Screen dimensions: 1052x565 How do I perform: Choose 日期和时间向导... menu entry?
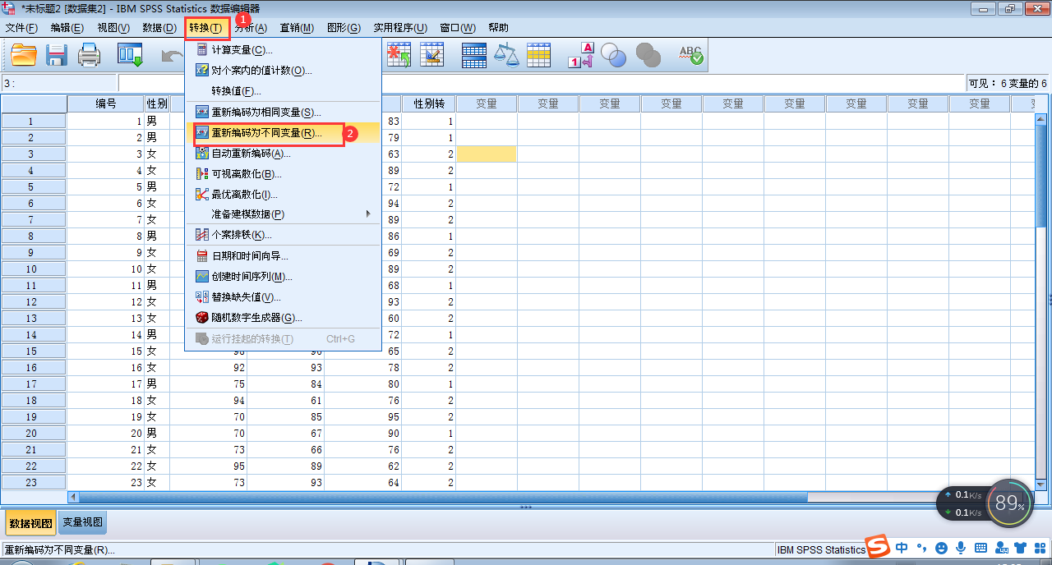(x=283, y=256)
